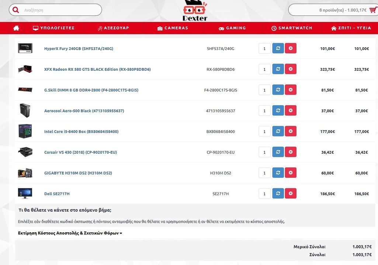
Task: Delete Corsair VS 450 from cart
Action: (x=291, y=152)
